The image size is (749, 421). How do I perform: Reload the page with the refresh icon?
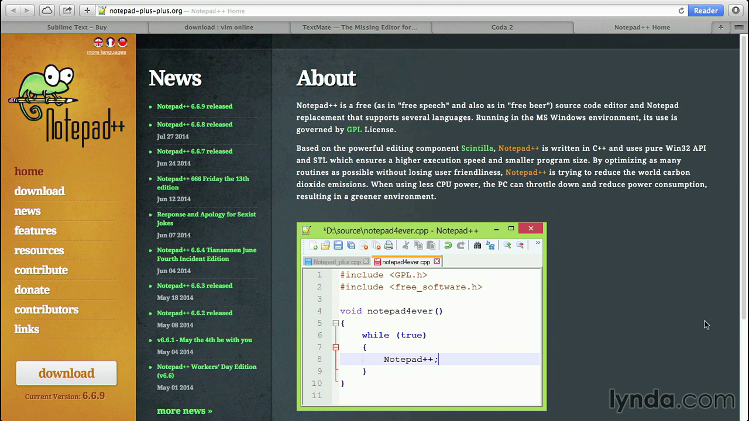(681, 11)
